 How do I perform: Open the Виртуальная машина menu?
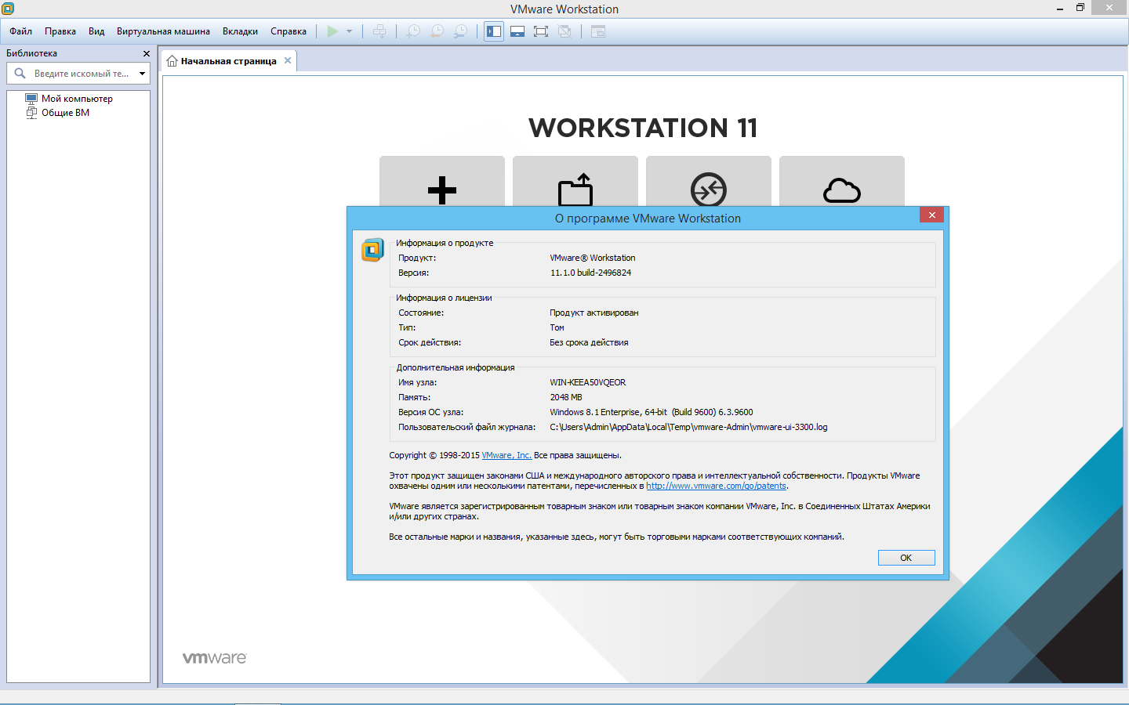tap(163, 31)
